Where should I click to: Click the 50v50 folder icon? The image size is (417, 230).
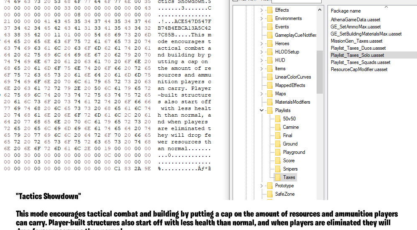[x=278, y=119]
